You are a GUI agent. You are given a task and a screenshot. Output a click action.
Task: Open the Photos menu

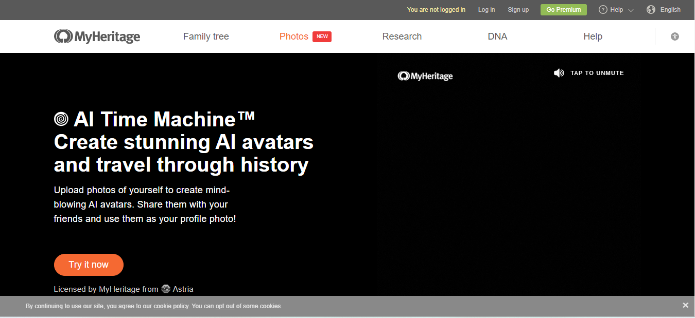[x=294, y=36]
